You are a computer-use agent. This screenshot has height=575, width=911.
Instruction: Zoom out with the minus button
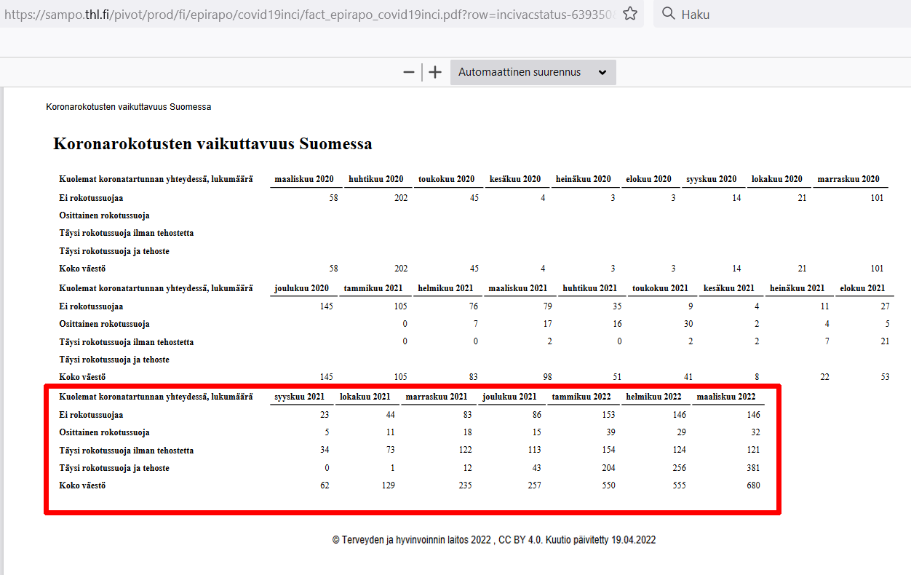coord(409,72)
